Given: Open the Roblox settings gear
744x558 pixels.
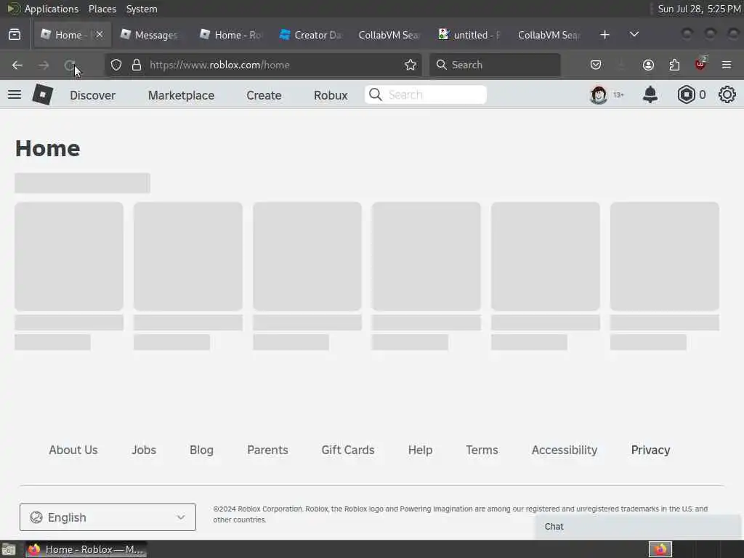Looking at the screenshot, I should click(727, 94).
